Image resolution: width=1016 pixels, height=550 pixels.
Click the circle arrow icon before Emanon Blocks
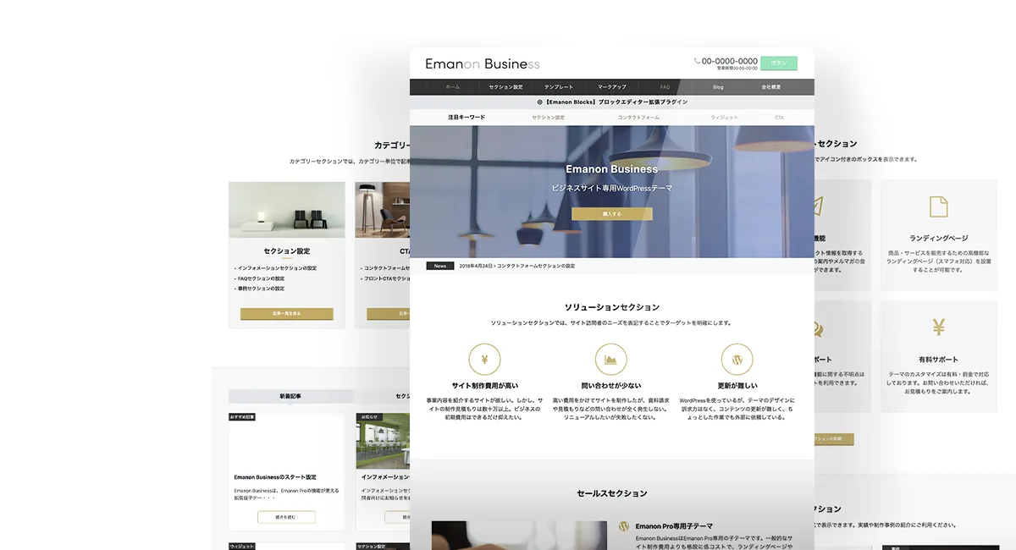pyautogui.click(x=540, y=102)
